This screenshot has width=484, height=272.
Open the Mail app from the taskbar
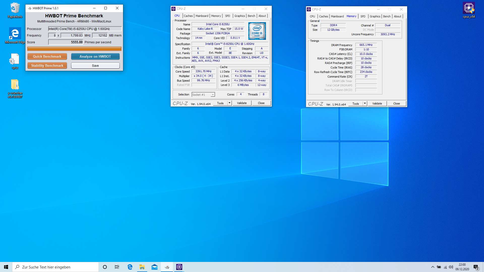[x=154, y=267]
